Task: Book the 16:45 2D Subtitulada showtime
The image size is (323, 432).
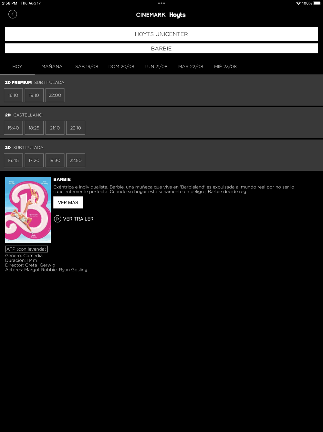Action: pyautogui.click(x=13, y=160)
